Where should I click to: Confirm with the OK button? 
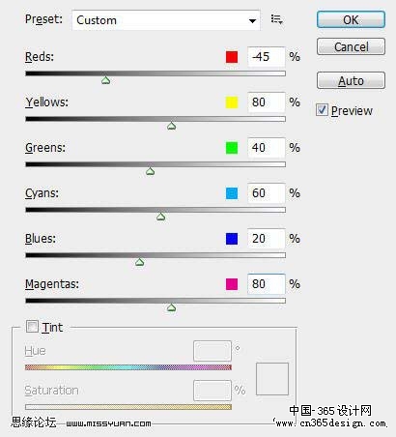(x=351, y=19)
